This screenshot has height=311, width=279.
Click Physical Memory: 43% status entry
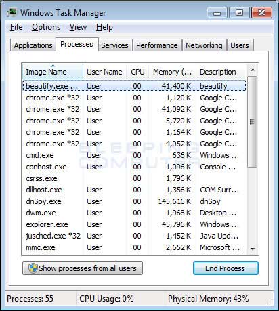pos(209,299)
